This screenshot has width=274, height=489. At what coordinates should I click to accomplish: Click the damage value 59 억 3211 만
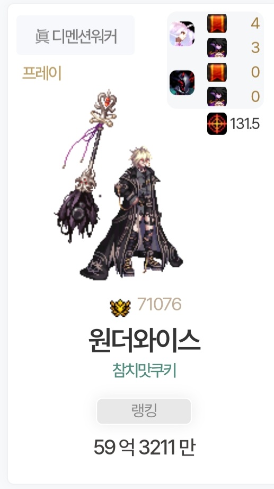pos(144,447)
